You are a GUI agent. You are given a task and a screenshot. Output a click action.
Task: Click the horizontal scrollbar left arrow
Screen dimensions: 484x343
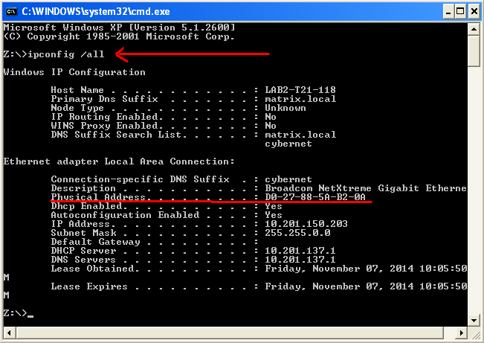click(9, 333)
